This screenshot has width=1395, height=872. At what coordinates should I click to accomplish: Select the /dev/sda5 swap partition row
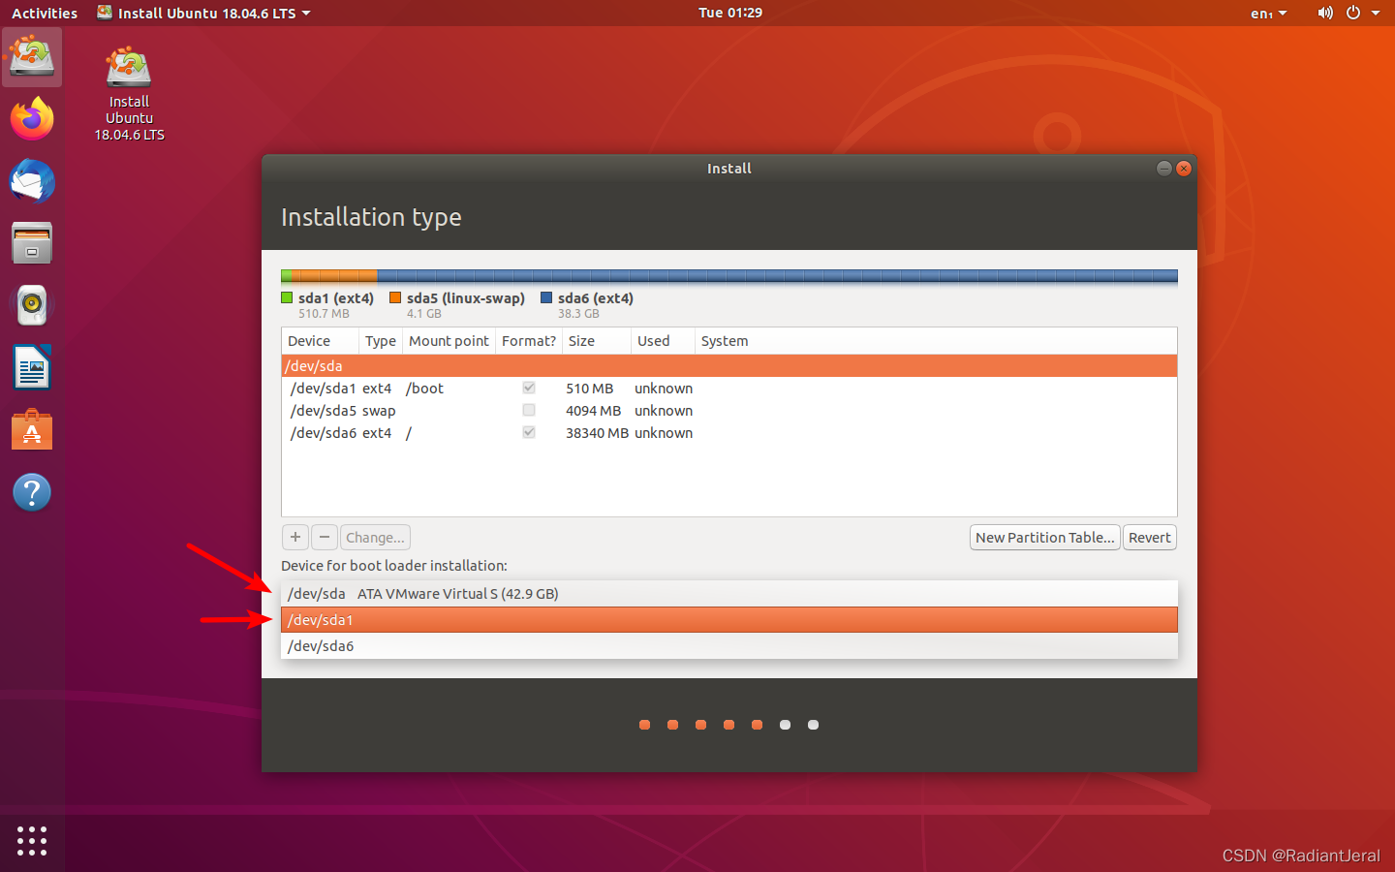[x=729, y=410]
